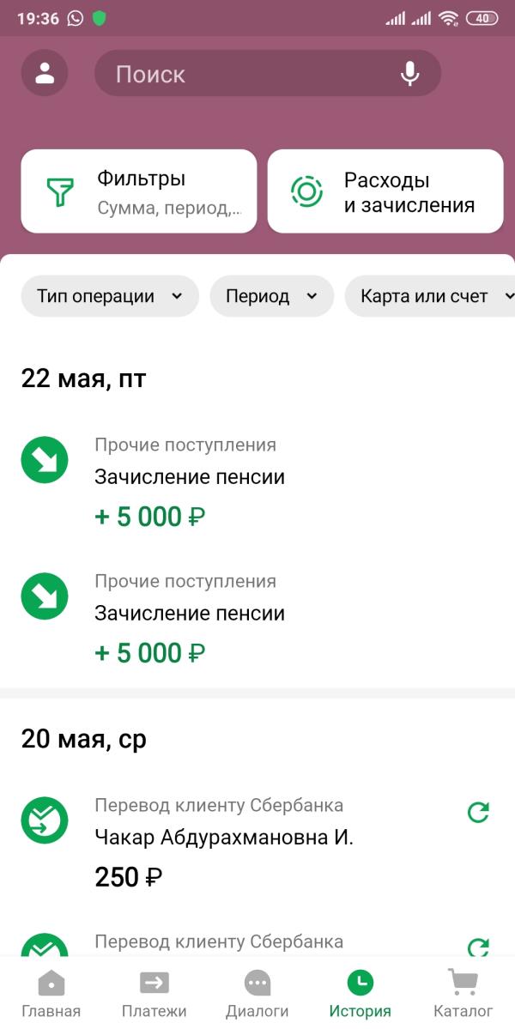Open the Диалоги tab
Image resolution: width=515 pixels, height=1029 pixels.
257,993
